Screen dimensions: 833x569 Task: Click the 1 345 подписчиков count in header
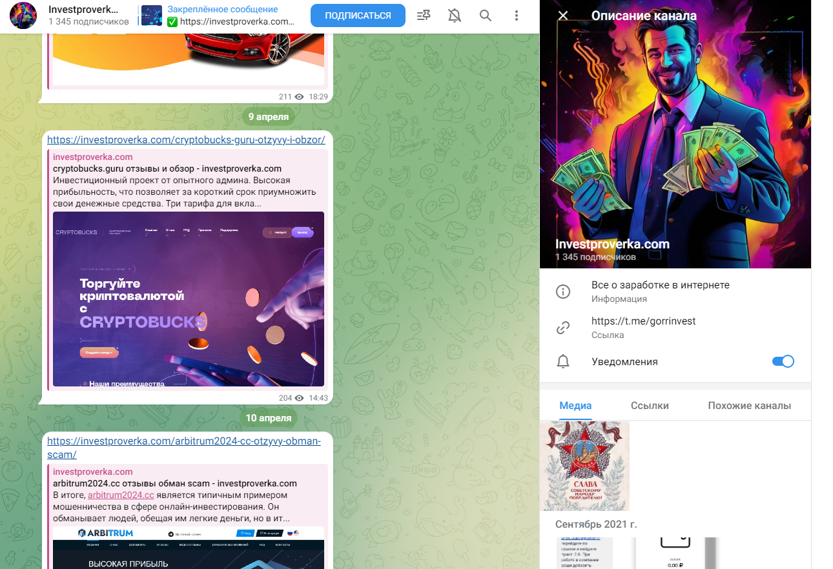click(x=88, y=22)
